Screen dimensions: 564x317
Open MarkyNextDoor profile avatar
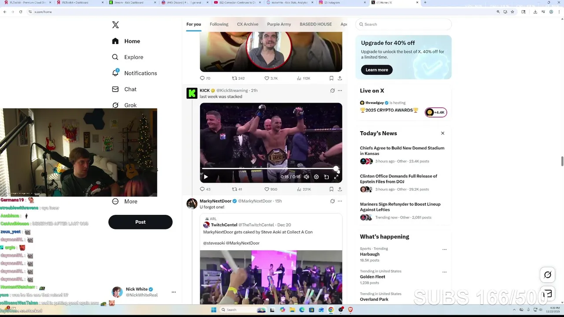[192, 203]
